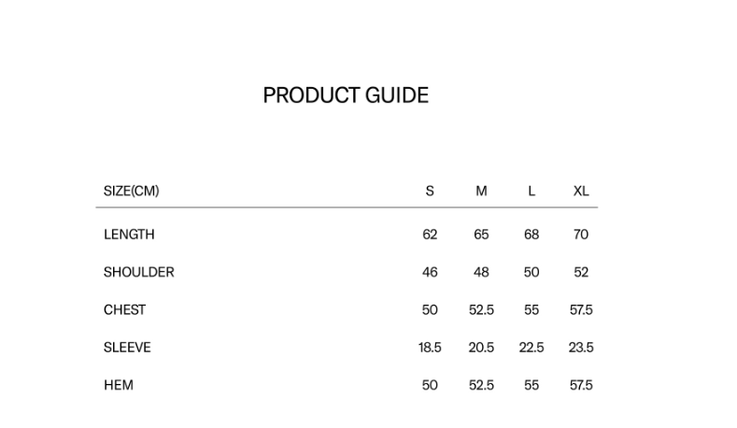
Task: Click the sleeve value 20.5 for size M
Action: click(481, 347)
